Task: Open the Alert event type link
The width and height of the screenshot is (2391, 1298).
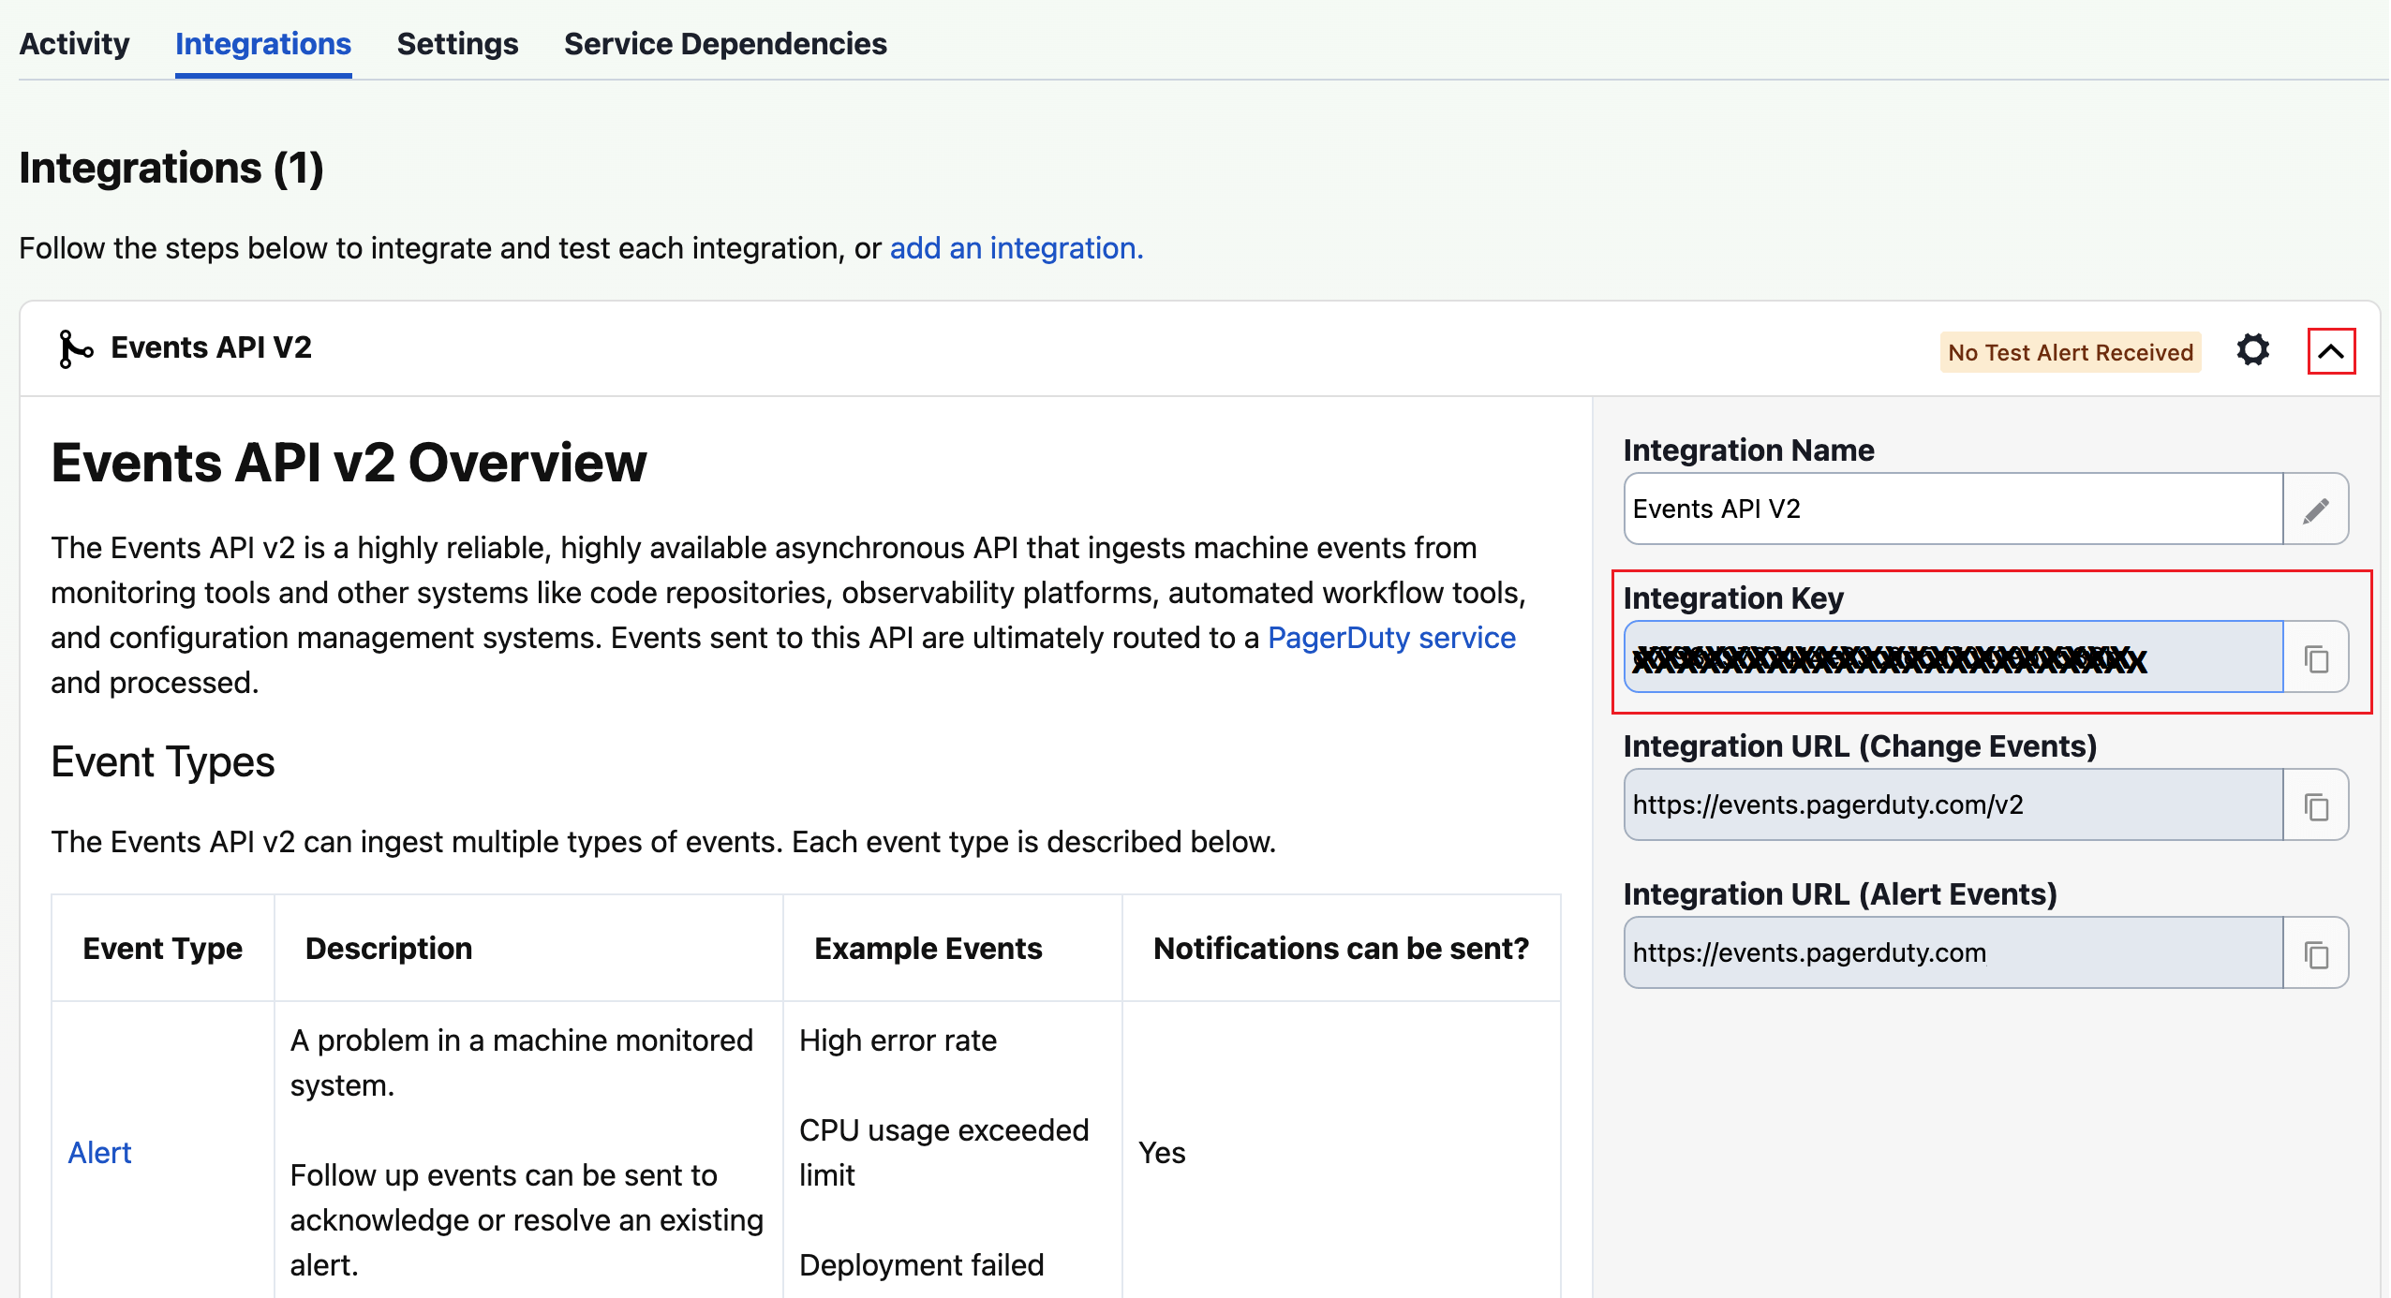Action: coord(99,1153)
